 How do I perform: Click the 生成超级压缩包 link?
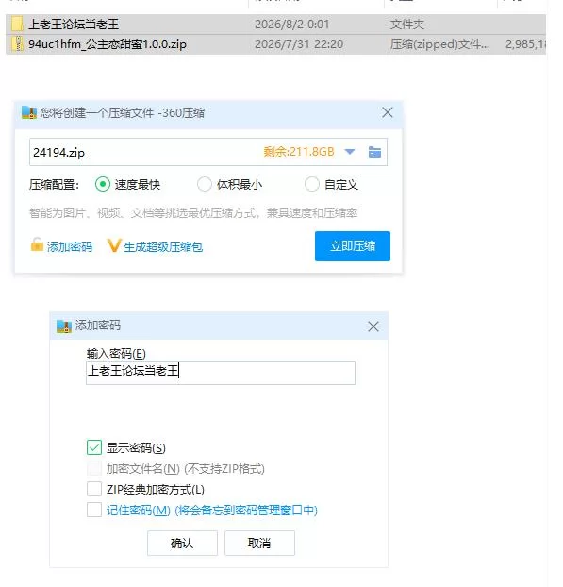pos(163,246)
